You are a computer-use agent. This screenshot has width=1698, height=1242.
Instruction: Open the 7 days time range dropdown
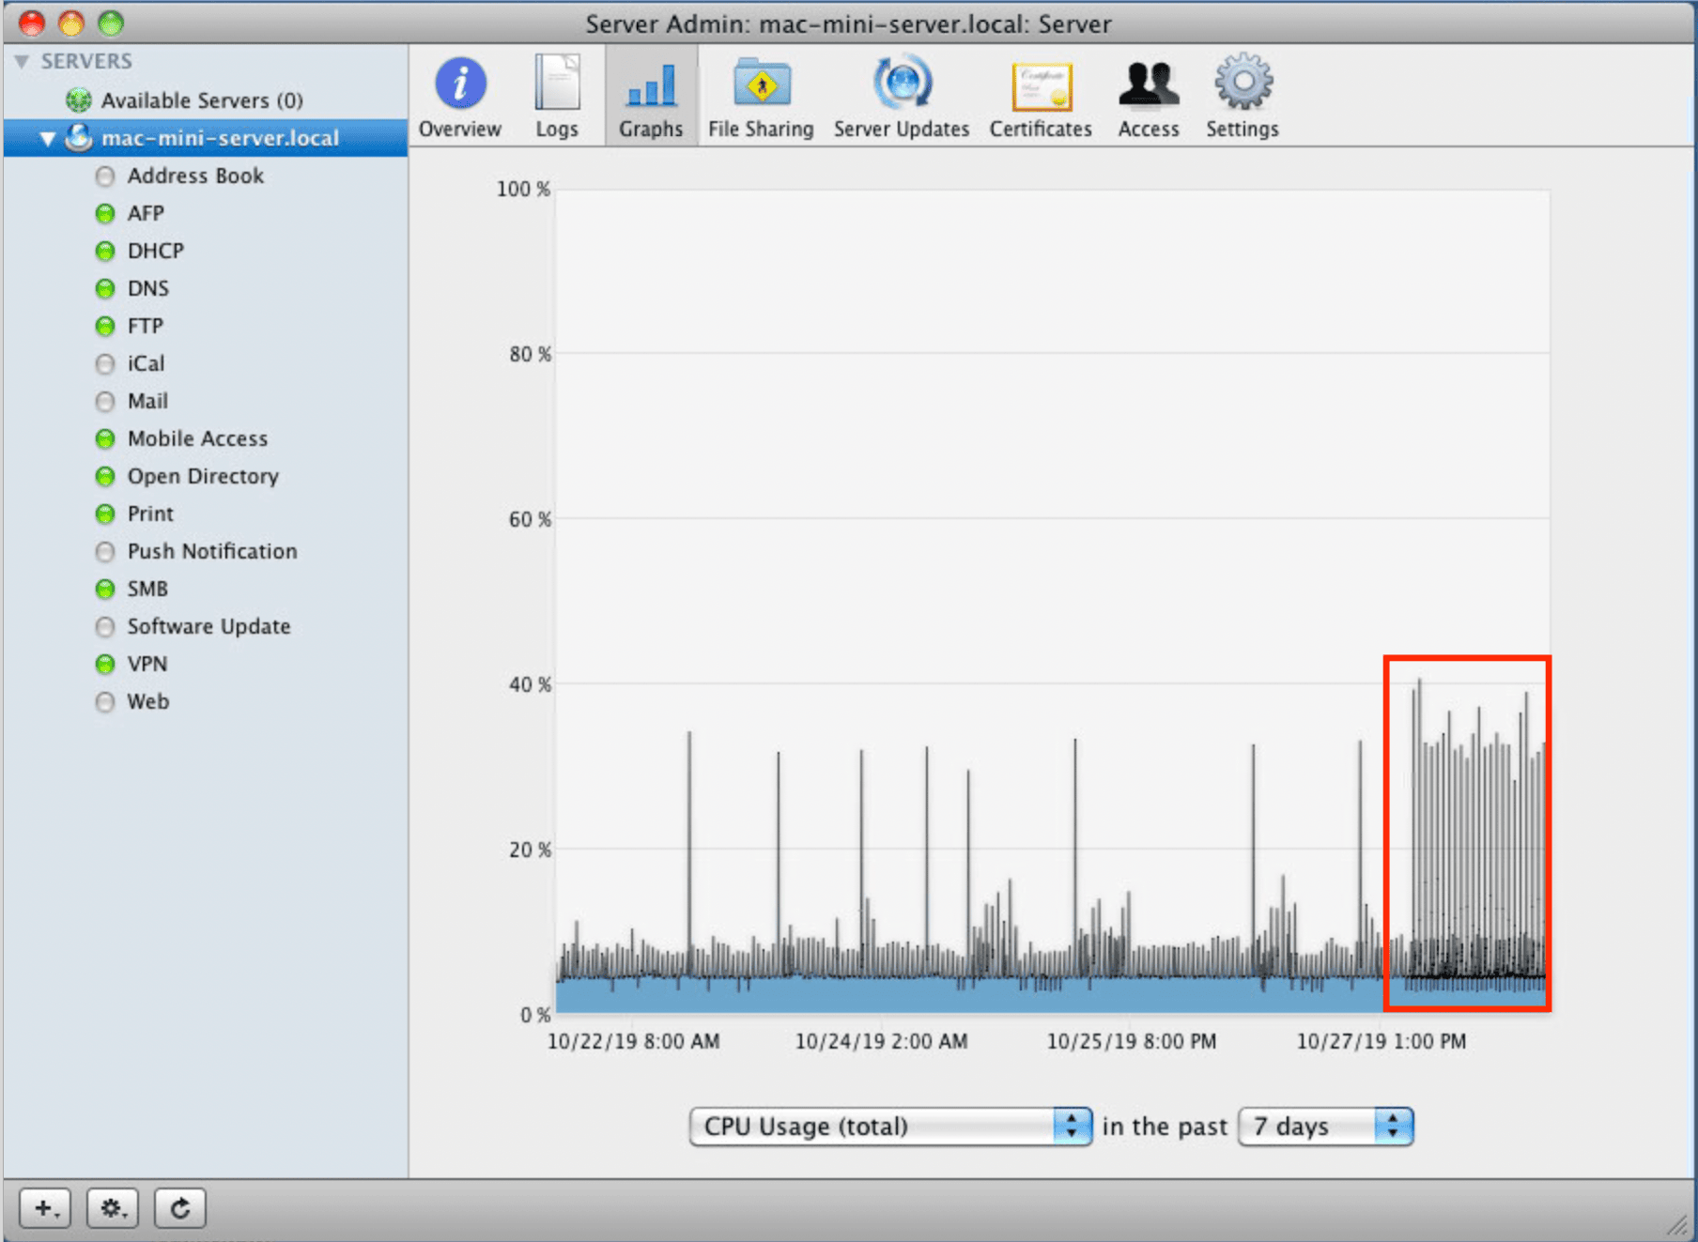[x=1326, y=1127]
